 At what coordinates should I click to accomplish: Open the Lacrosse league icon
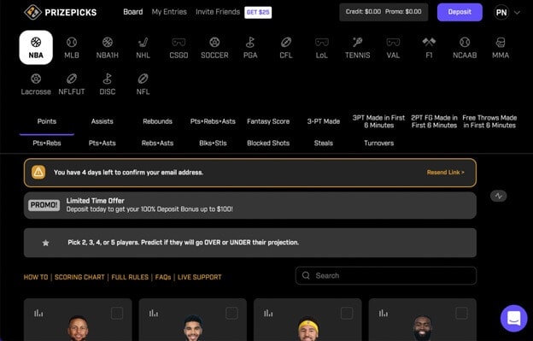click(36, 85)
